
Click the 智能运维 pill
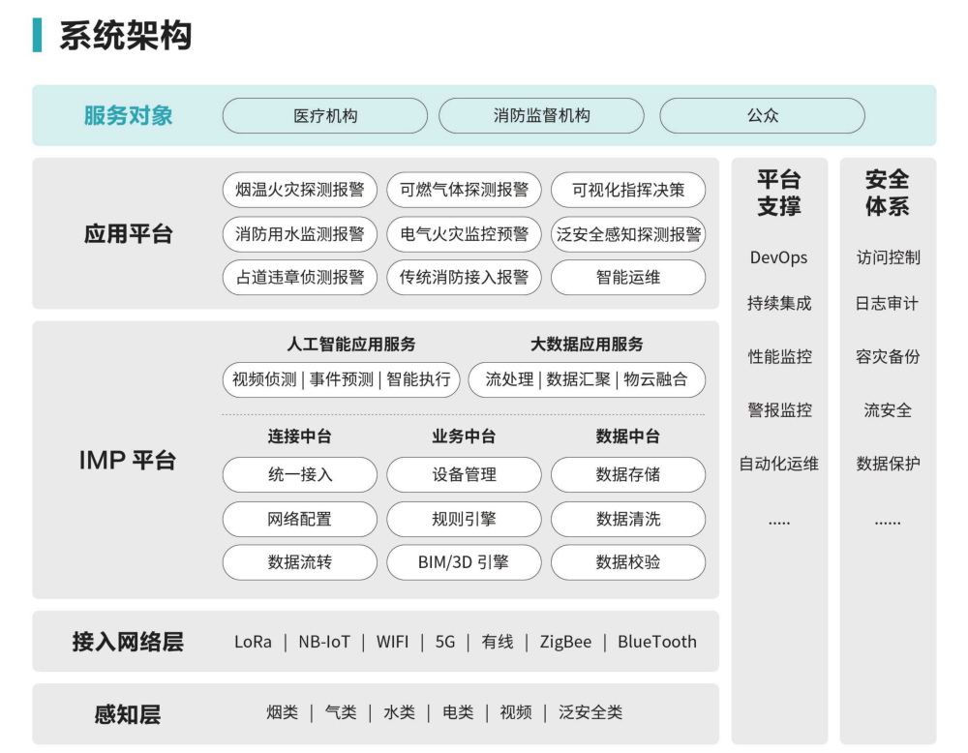point(628,277)
